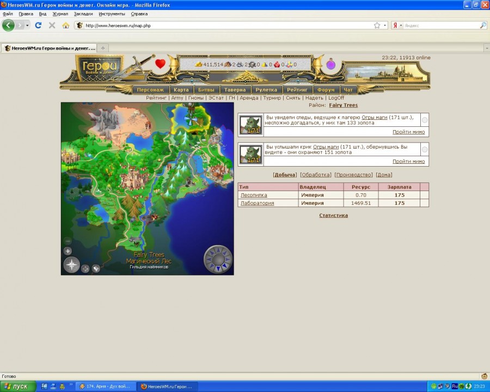Click the green lightning bolt tray icon
490x392 pixels.
[x=468, y=387]
